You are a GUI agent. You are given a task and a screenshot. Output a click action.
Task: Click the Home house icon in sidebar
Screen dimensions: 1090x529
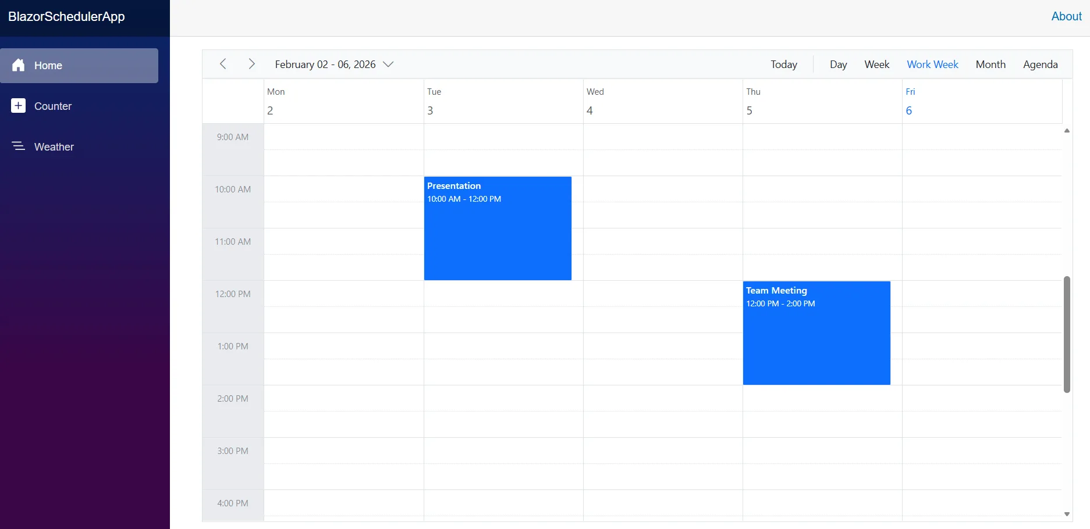click(19, 65)
